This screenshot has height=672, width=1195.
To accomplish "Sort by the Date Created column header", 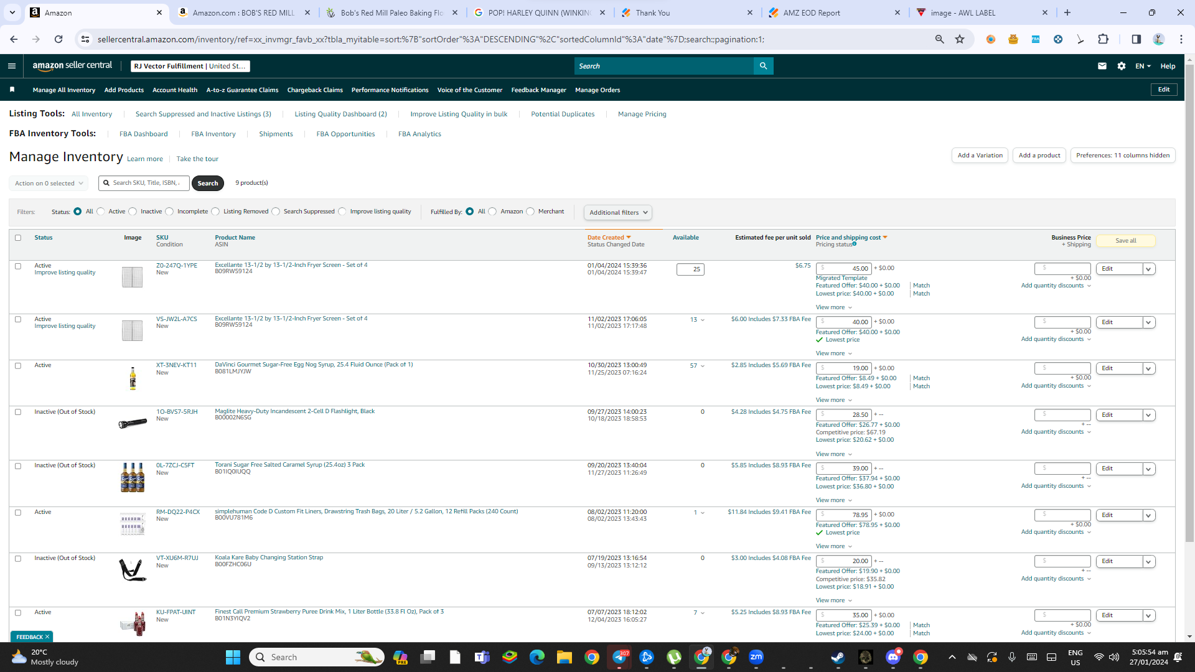I will [x=609, y=238].
